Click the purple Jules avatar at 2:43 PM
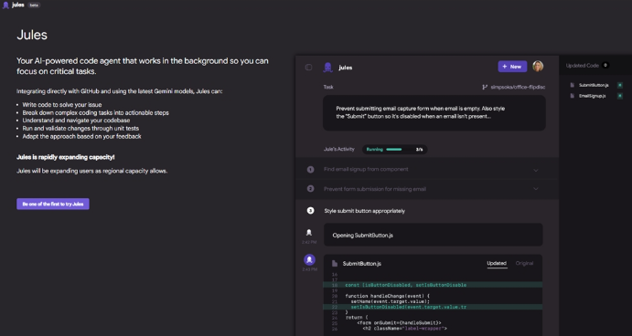632x336 pixels. (x=309, y=259)
